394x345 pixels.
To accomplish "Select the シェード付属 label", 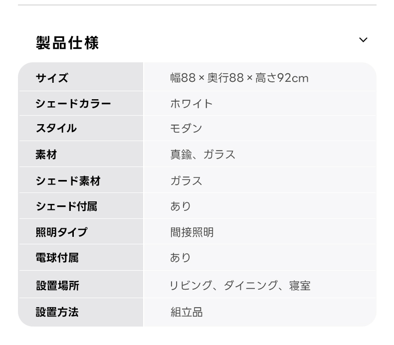I will [x=66, y=206].
